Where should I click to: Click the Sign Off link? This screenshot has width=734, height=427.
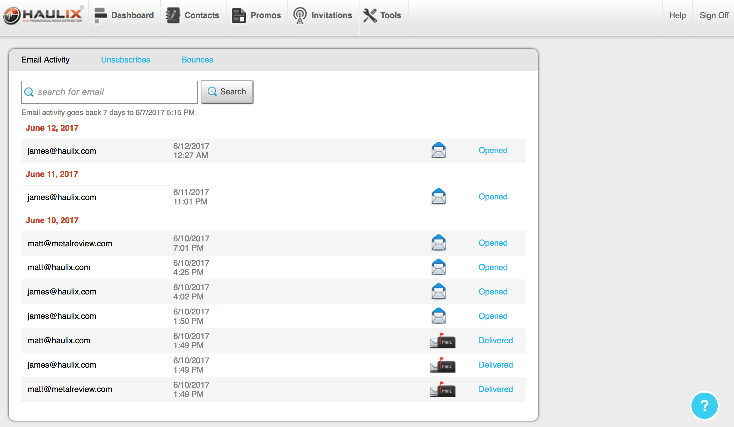[x=714, y=15]
